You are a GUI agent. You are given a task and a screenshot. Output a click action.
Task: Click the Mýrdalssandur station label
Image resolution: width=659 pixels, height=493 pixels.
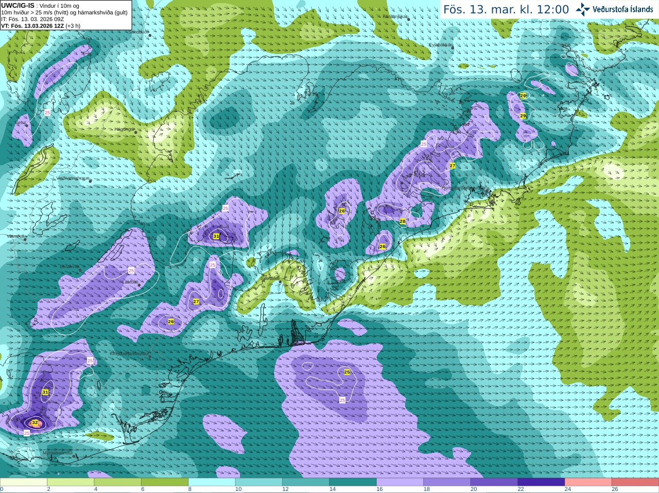pos(58,453)
